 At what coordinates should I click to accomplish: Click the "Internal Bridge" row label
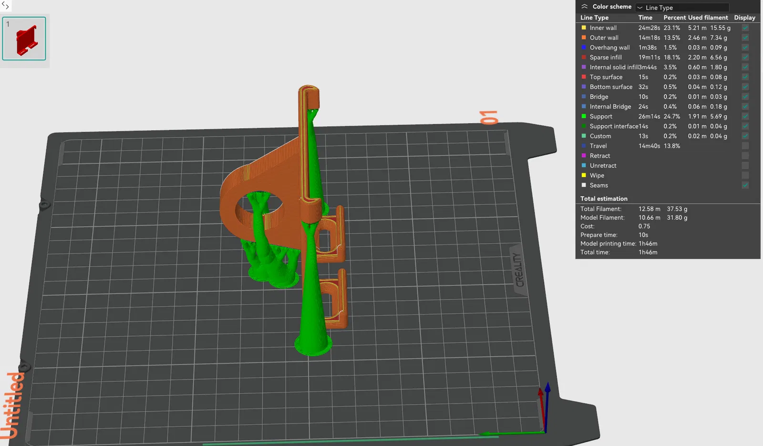tap(610, 107)
